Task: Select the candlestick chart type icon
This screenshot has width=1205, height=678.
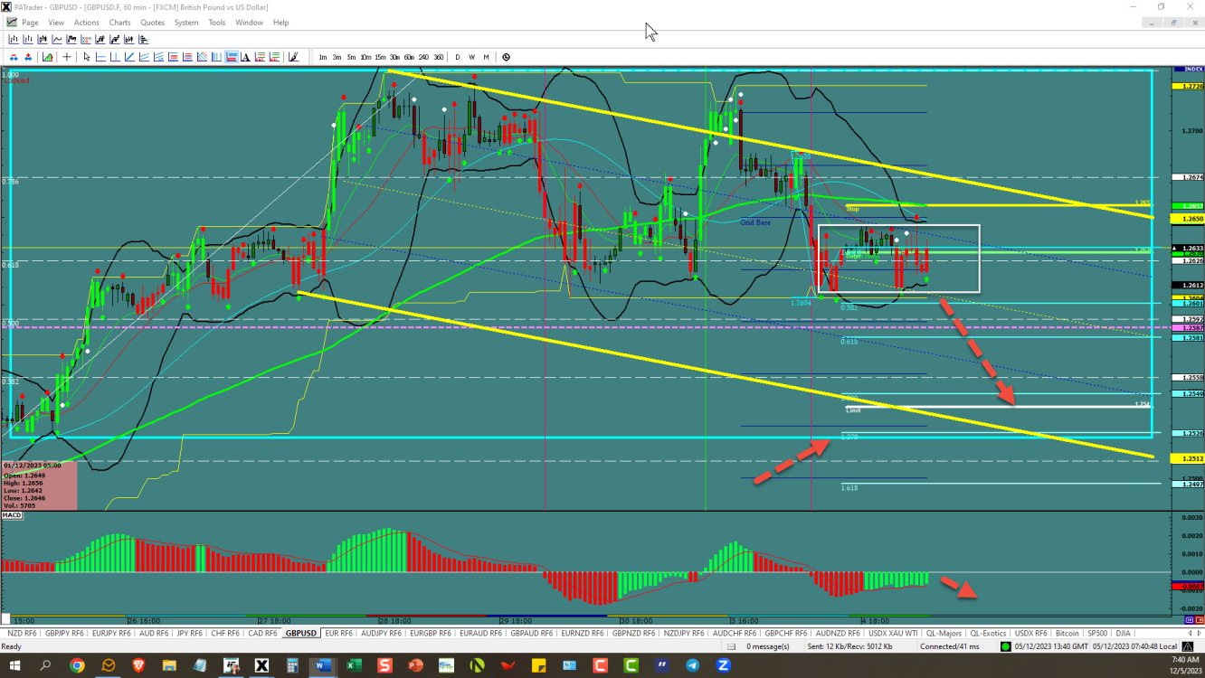Action: point(43,39)
